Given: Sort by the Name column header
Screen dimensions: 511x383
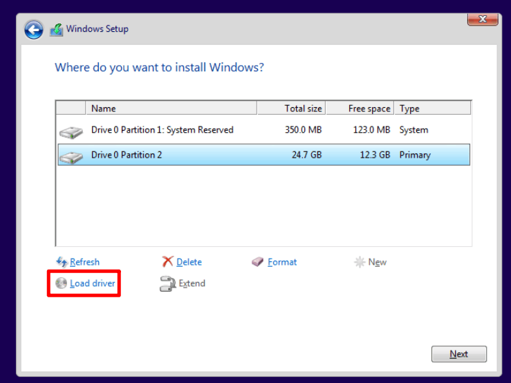Looking at the screenshot, I should tap(171, 109).
